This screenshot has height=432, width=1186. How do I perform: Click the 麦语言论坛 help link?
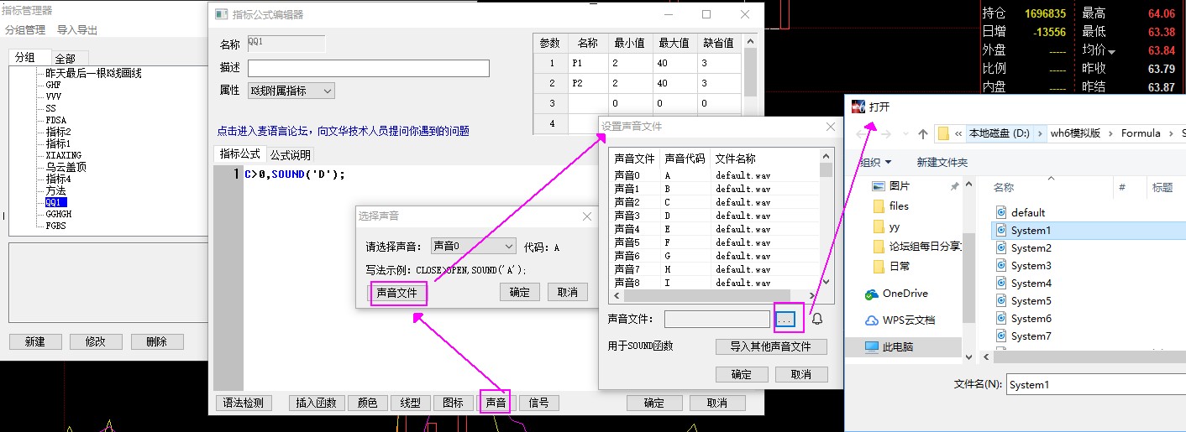click(343, 131)
